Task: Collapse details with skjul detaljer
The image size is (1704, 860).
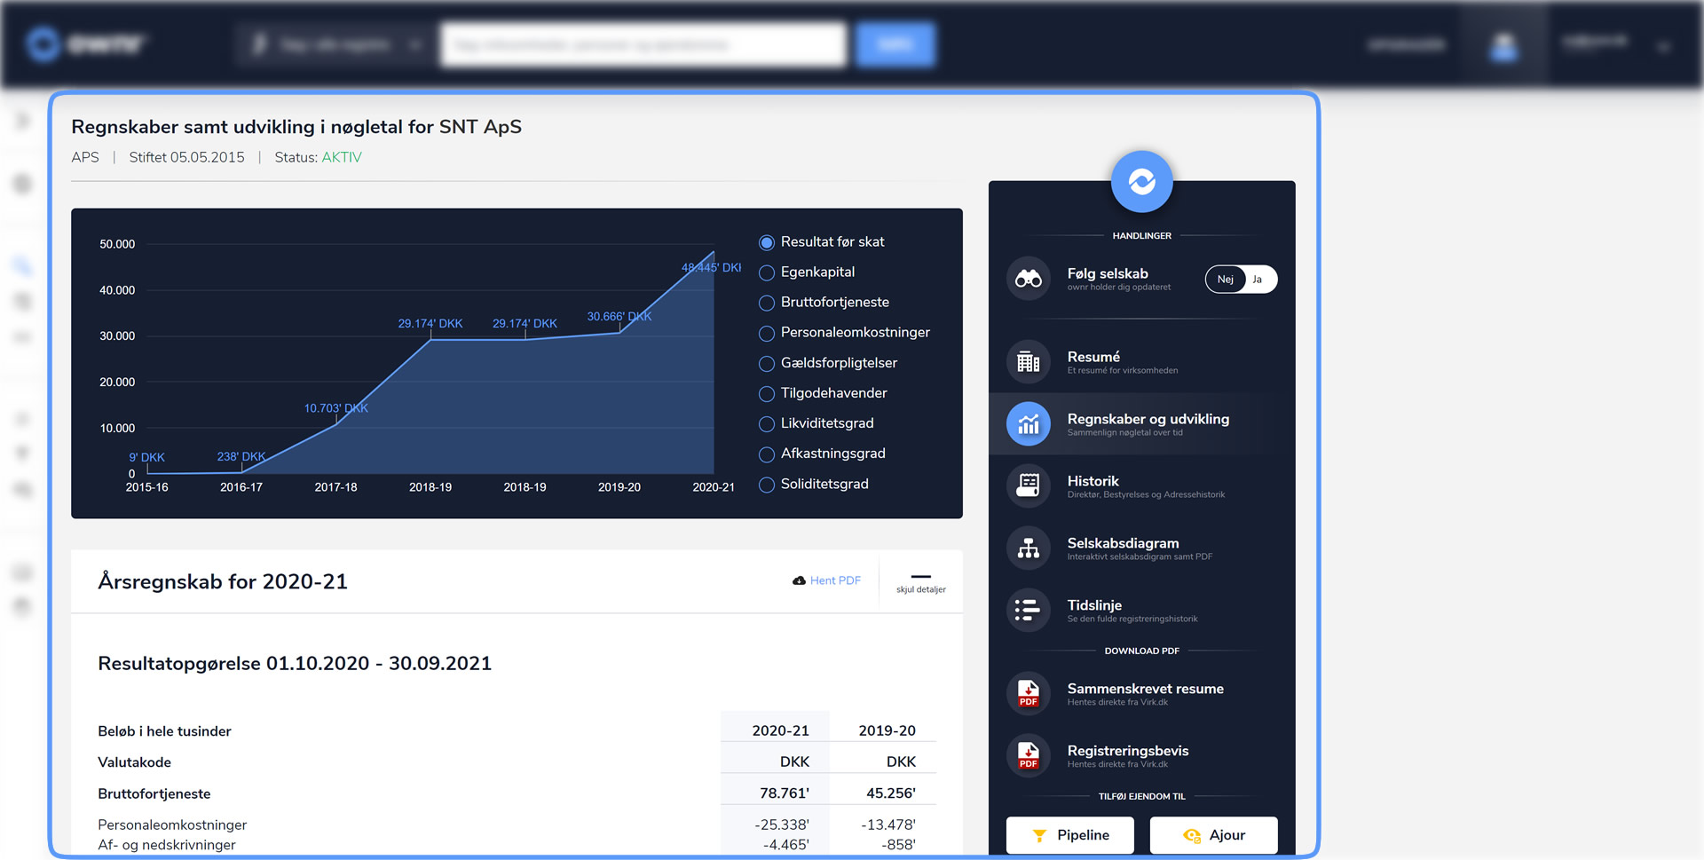Action: click(x=920, y=582)
